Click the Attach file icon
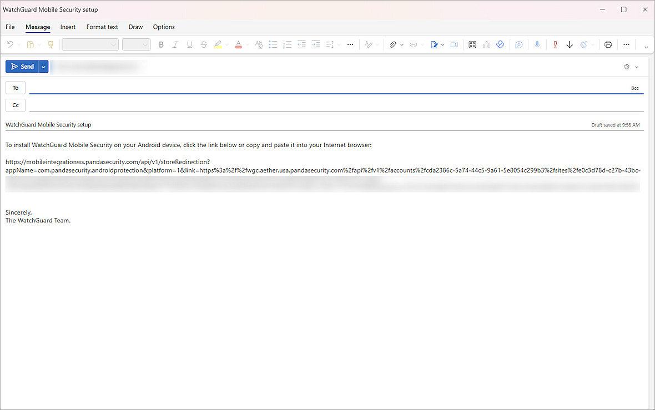 [394, 44]
